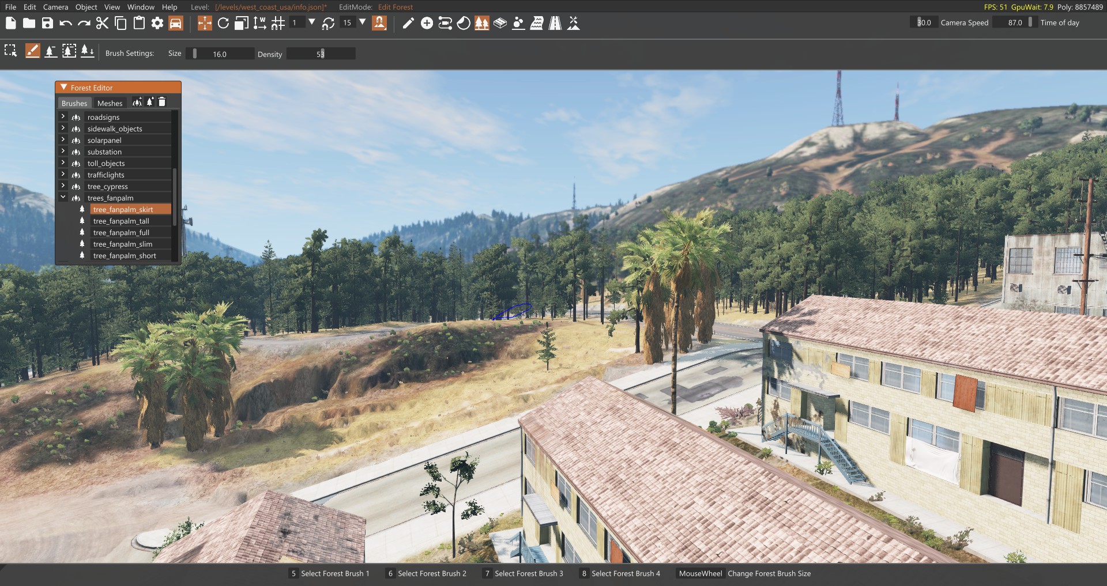The image size is (1107, 586).
Task: Open the river editor wavy icon
Action: (537, 23)
